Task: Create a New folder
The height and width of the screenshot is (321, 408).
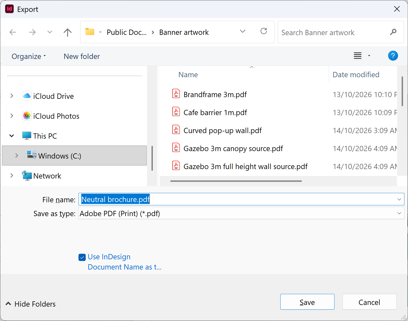Action: 82,56
